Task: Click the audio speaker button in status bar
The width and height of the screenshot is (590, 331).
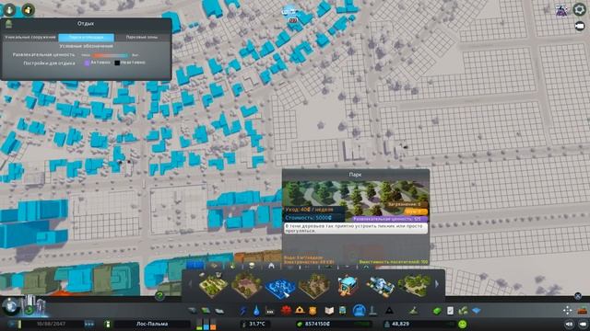Action: 569,324
